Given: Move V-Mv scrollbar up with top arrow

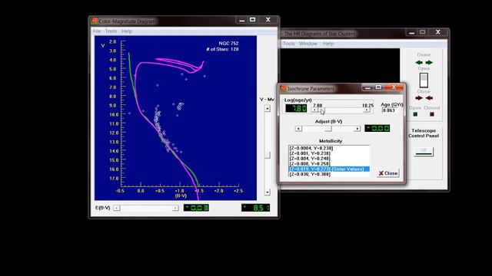Looking at the screenshot, I should [x=268, y=109].
